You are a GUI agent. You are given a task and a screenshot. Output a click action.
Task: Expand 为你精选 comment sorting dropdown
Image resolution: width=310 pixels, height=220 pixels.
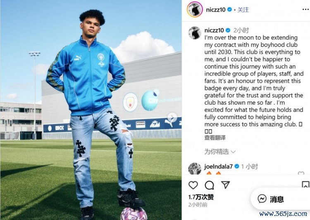point(219,152)
